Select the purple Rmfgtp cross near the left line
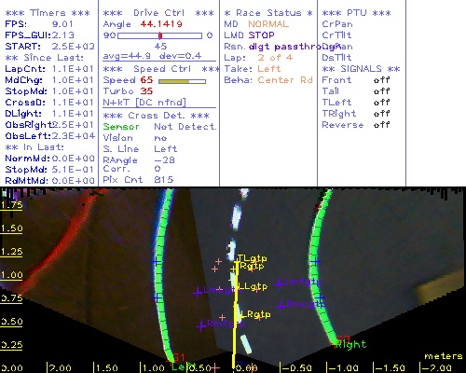The width and height of the screenshot is (466, 373). tap(201, 326)
